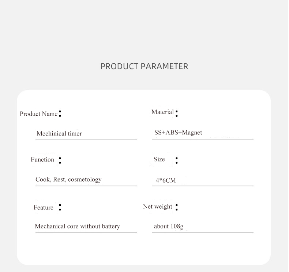Click the underline beneath SS+ABS+Magnet
289x272 pixels.
click(x=203, y=139)
